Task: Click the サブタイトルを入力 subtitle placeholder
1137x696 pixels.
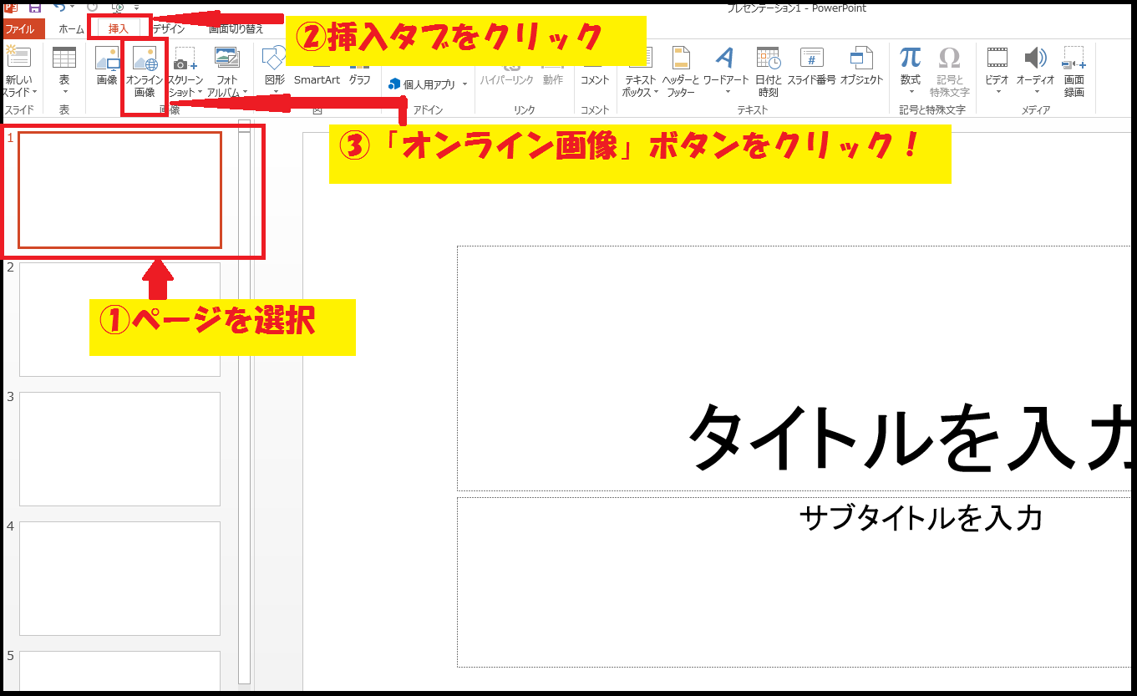Action: pos(795,582)
